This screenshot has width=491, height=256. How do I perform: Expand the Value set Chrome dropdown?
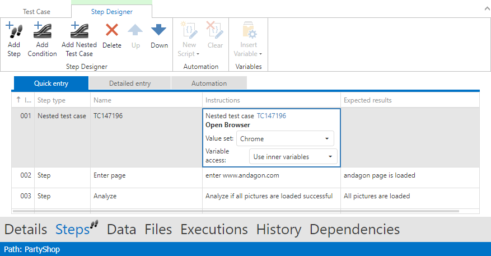(x=326, y=139)
